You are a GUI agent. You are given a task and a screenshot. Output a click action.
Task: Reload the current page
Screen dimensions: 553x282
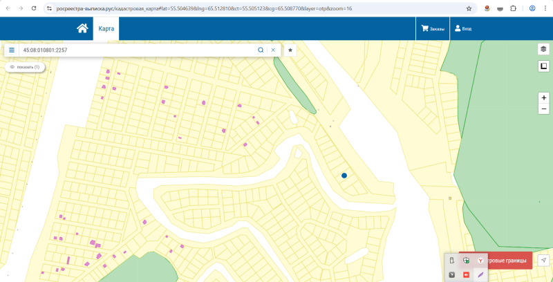34,8
